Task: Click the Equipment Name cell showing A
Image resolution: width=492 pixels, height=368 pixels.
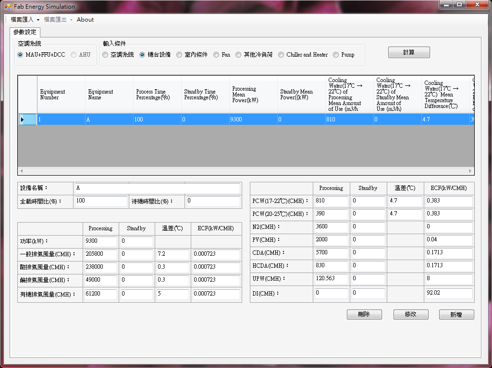Action: pyautogui.click(x=109, y=119)
